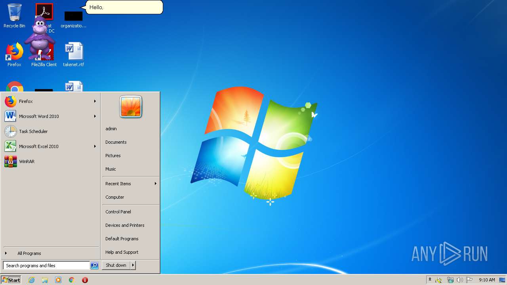Open the Opera browser taskbar icon

pyautogui.click(x=85, y=280)
